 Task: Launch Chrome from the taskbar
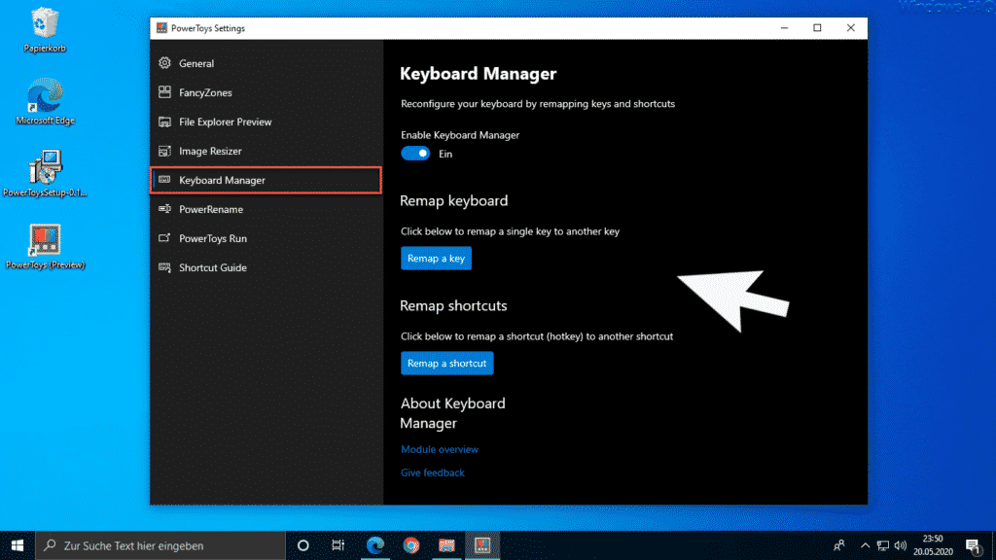pyautogui.click(x=411, y=545)
